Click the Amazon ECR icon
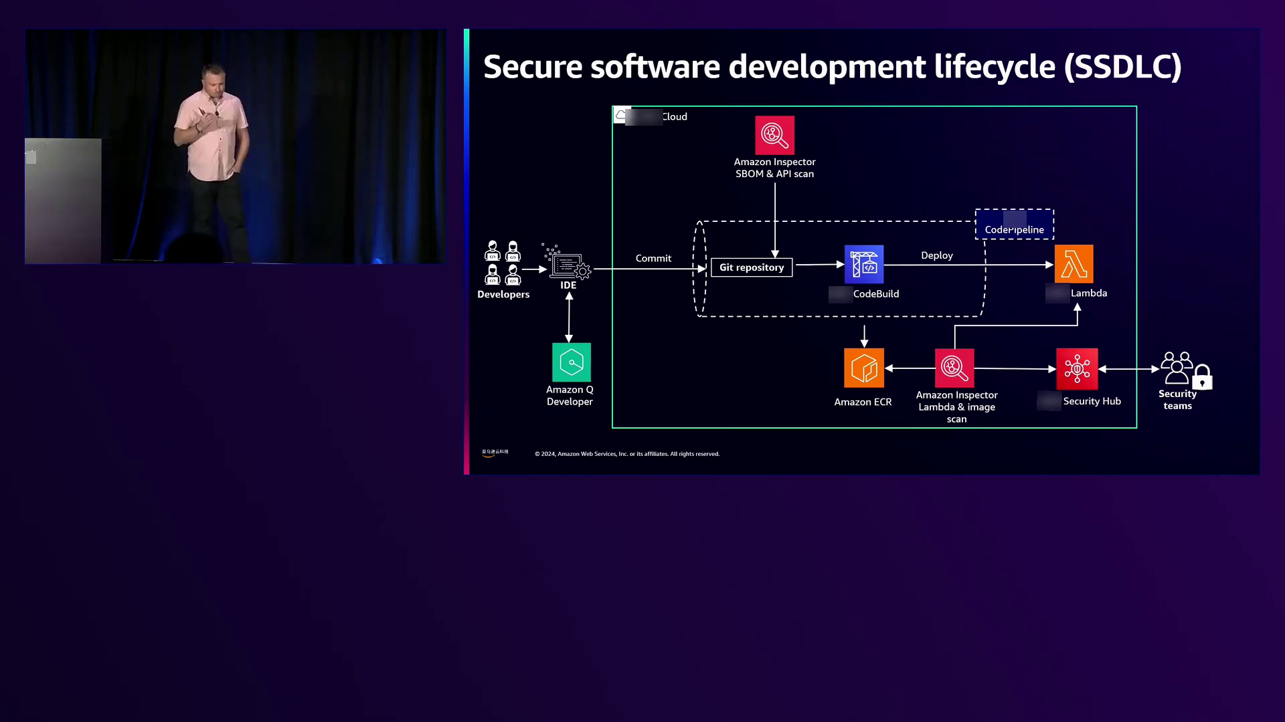 pyautogui.click(x=864, y=368)
